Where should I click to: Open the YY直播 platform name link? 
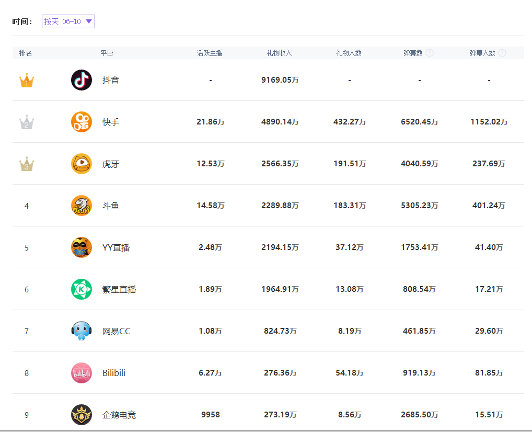click(116, 247)
